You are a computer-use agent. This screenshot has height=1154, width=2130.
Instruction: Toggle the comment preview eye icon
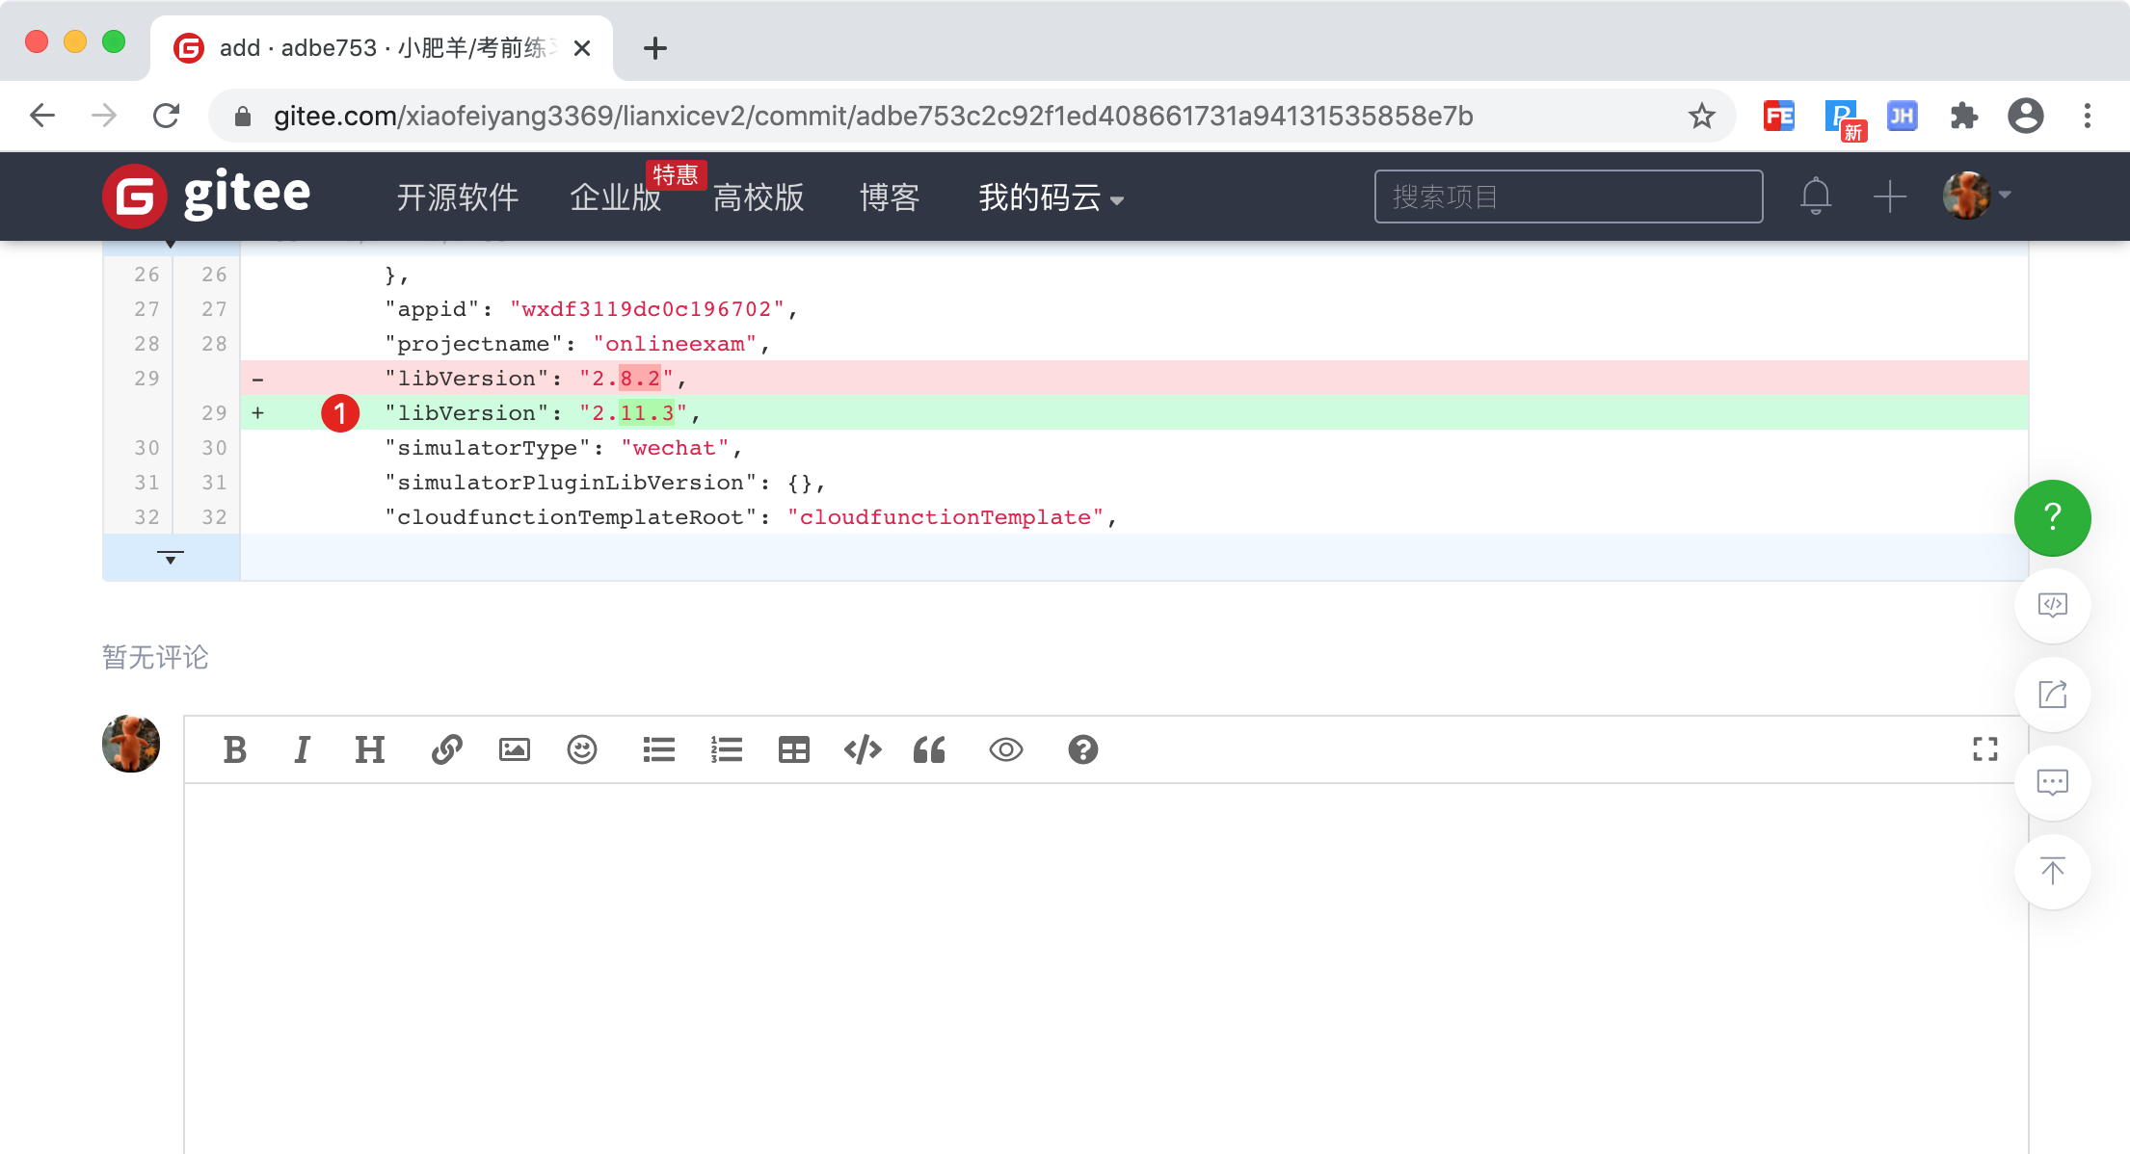click(1005, 749)
